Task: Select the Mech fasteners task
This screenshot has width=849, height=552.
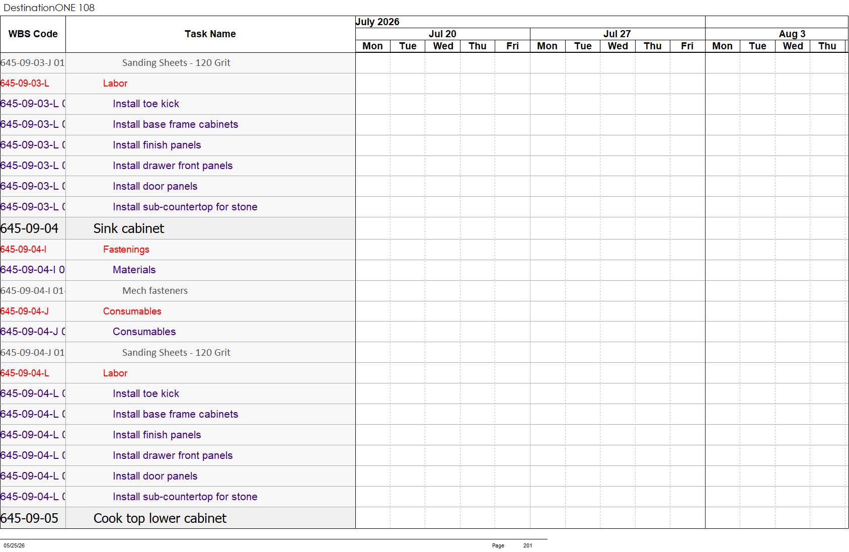Action: tap(155, 291)
